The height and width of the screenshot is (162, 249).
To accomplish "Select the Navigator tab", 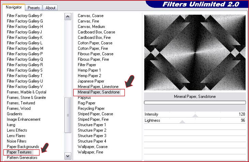I will [x=14, y=7].
